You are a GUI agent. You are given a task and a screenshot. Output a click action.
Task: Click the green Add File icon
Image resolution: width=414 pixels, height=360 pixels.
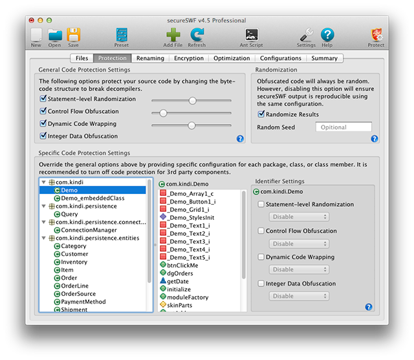173,35
